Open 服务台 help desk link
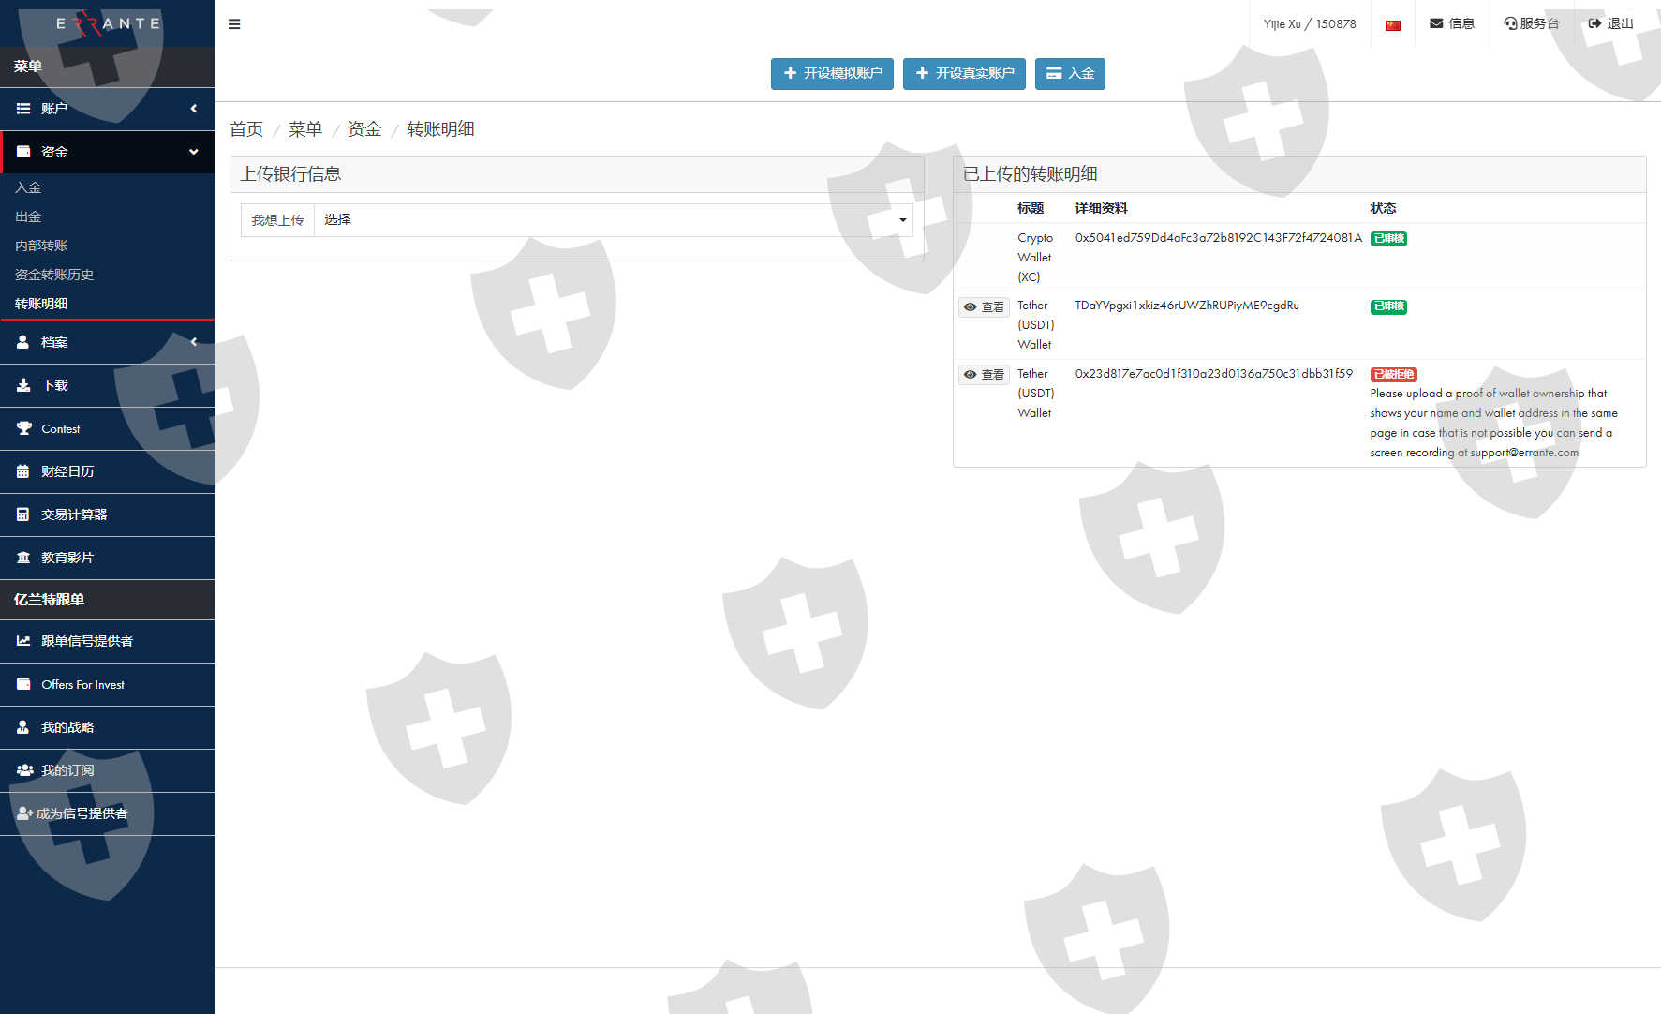The width and height of the screenshot is (1661, 1014). (1531, 23)
